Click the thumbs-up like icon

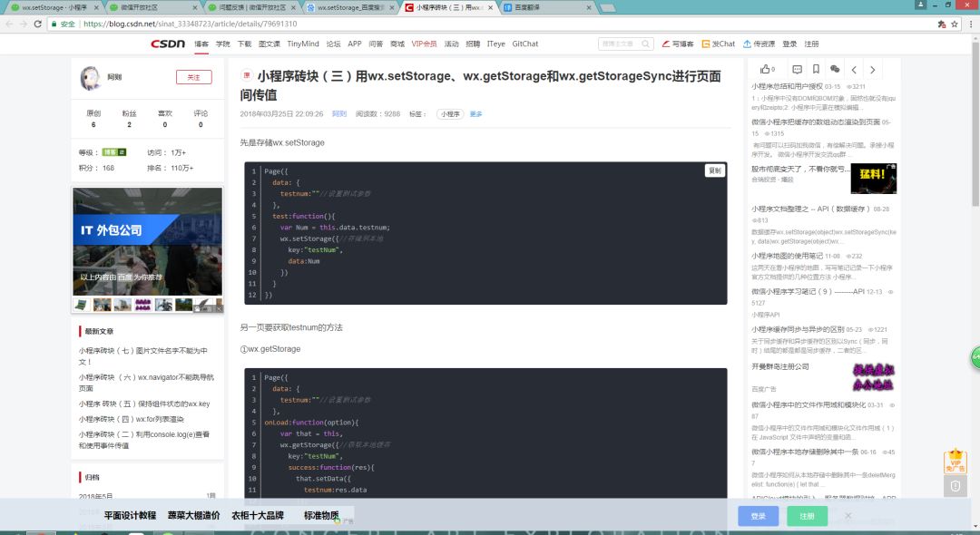[765, 69]
